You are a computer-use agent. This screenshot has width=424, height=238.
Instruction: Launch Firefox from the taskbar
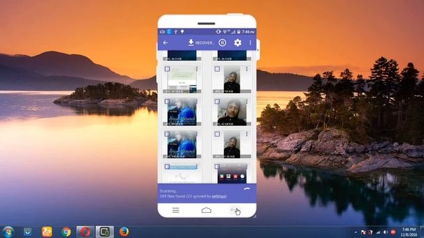click(124, 232)
